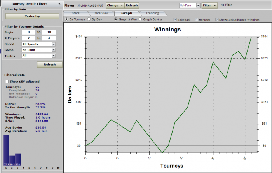Click the No Filter status text
Screen dimensions: 272x173
pyautogui.click(x=226, y=5)
